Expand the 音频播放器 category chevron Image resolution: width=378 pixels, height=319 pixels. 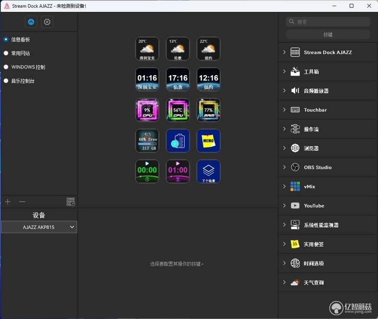(284, 90)
